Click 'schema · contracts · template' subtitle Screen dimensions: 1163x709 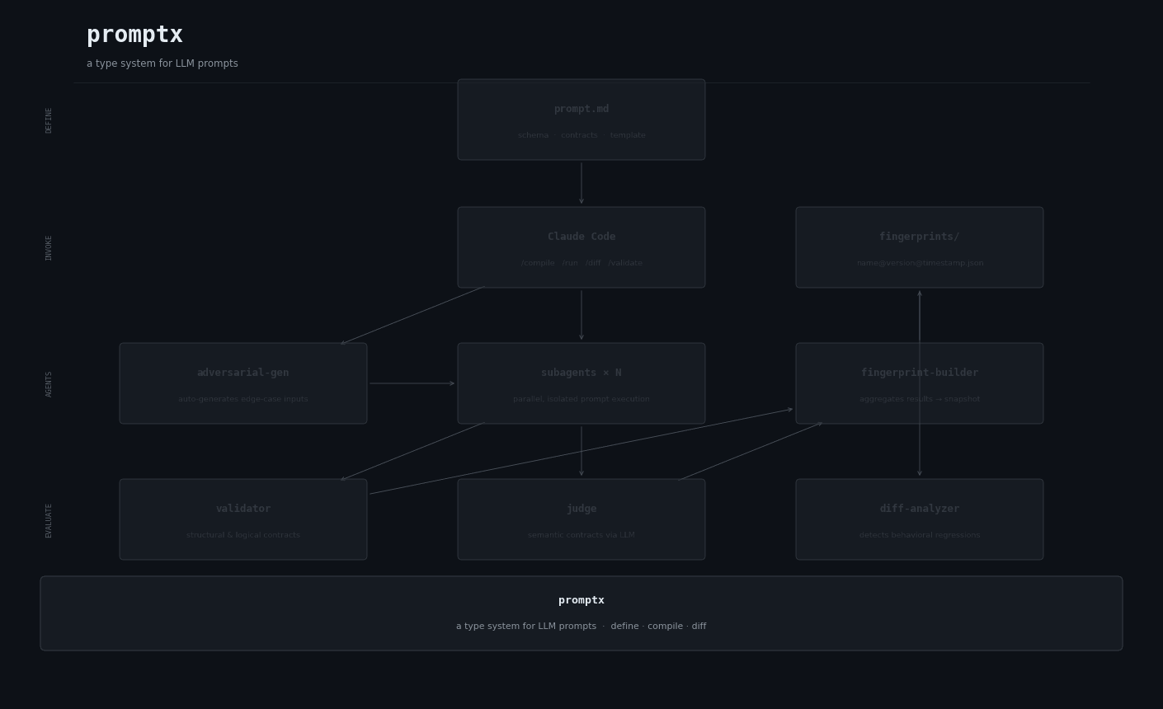(x=581, y=135)
